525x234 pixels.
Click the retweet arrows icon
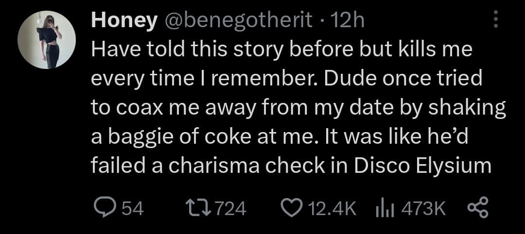point(200,209)
